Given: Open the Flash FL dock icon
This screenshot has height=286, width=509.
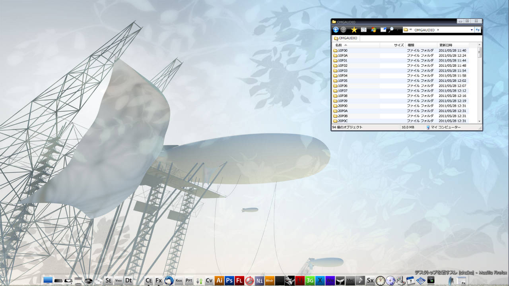Looking at the screenshot, I should pos(239,280).
